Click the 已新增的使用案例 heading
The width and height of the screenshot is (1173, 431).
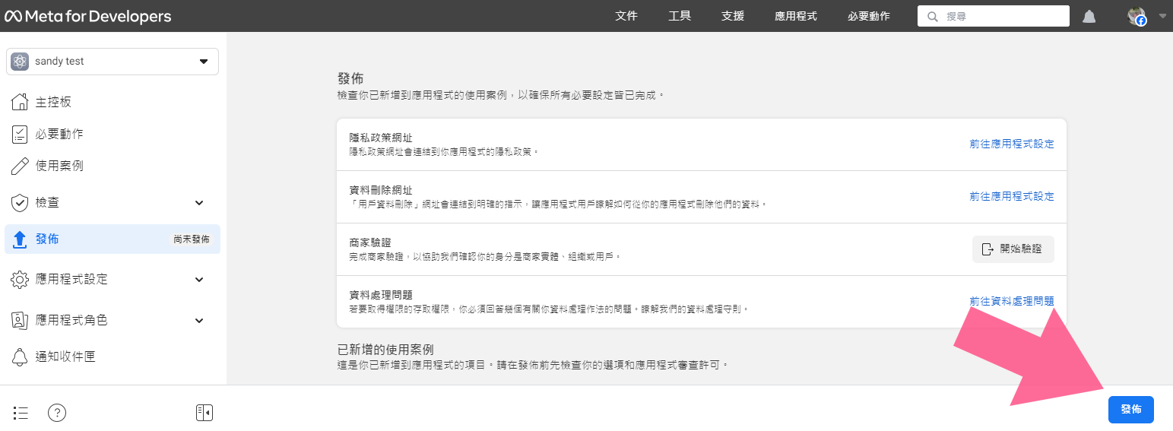[x=385, y=349]
